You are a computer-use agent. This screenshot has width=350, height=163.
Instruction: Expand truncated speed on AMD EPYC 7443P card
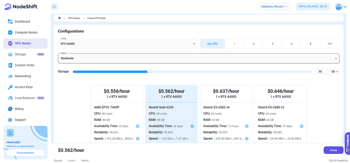click(x=138, y=138)
